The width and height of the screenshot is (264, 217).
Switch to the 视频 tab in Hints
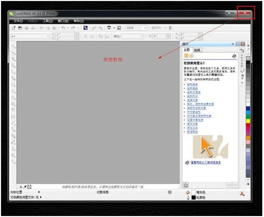[197, 50]
